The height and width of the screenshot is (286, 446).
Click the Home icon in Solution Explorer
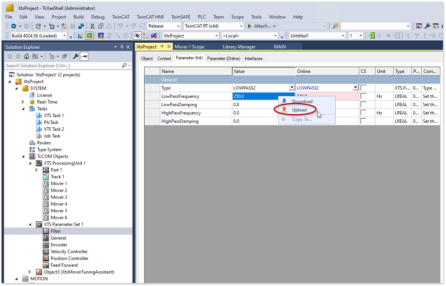pos(27,56)
